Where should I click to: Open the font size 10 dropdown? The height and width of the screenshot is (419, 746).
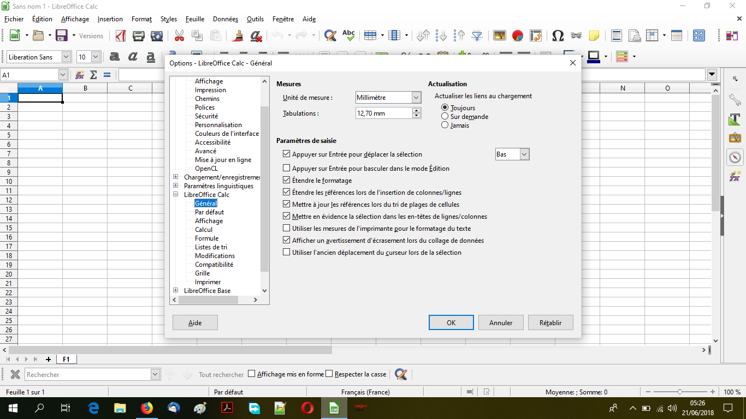[x=96, y=57]
